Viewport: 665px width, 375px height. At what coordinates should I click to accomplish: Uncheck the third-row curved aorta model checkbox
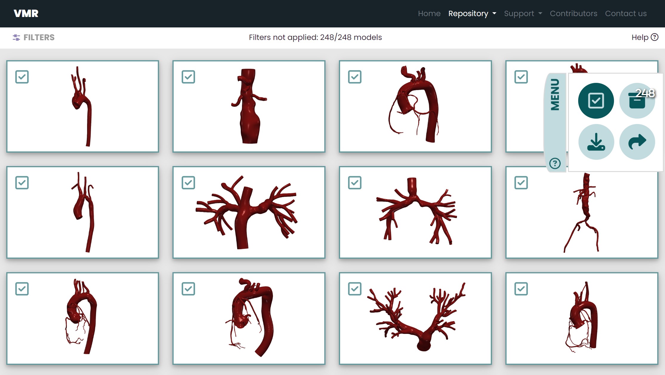click(188, 289)
